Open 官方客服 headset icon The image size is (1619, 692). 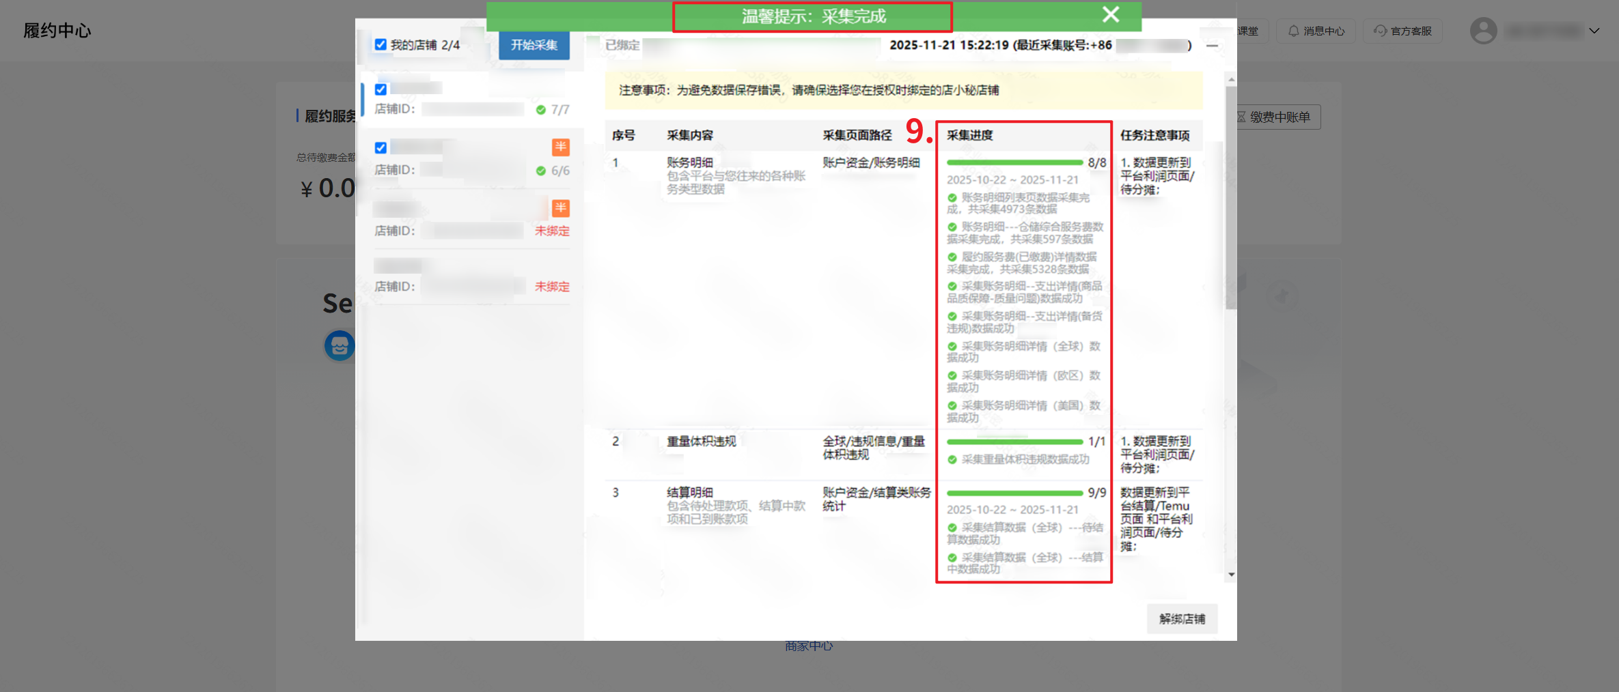click(1380, 31)
